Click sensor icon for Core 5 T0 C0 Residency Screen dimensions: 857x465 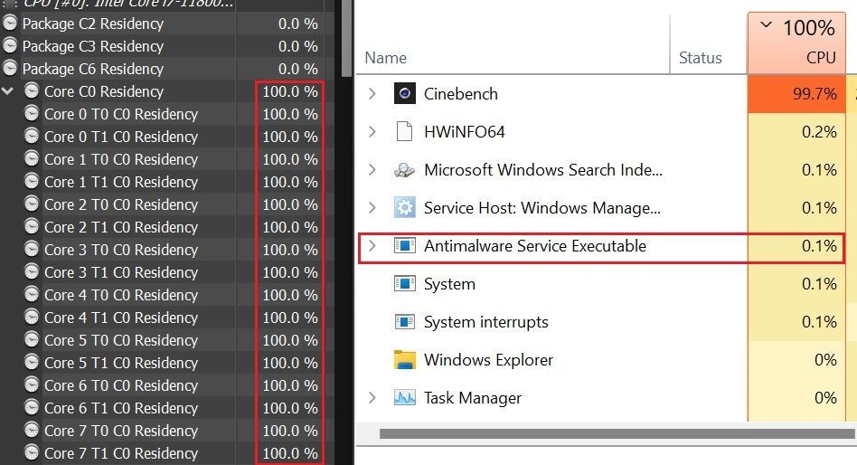coord(32,340)
